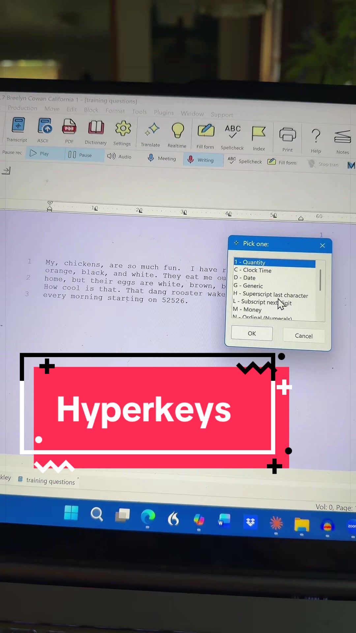Image resolution: width=356 pixels, height=633 pixels.
Task: Open the Dictionary book icon
Action: tap(96, 133)
